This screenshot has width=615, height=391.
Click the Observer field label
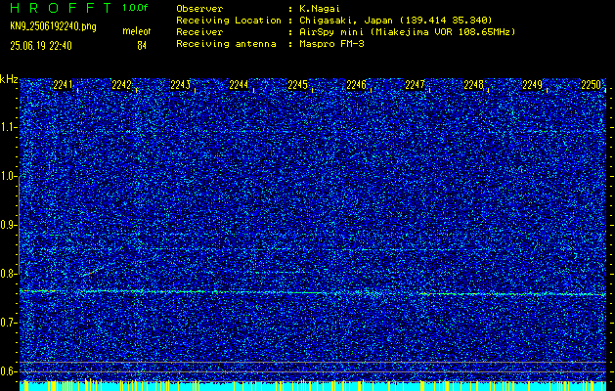pos(199,9)
